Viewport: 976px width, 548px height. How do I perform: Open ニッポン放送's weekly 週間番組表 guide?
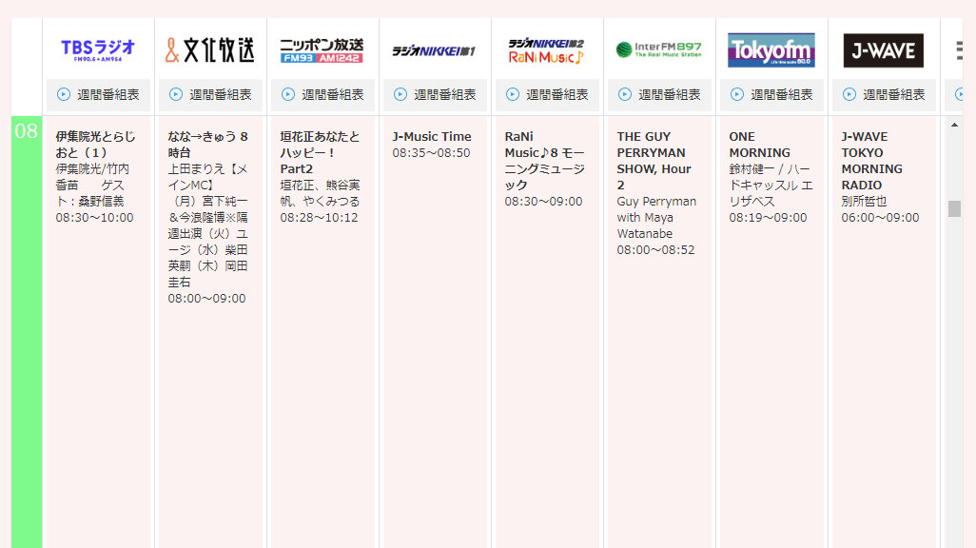click(x=322, y=93)
